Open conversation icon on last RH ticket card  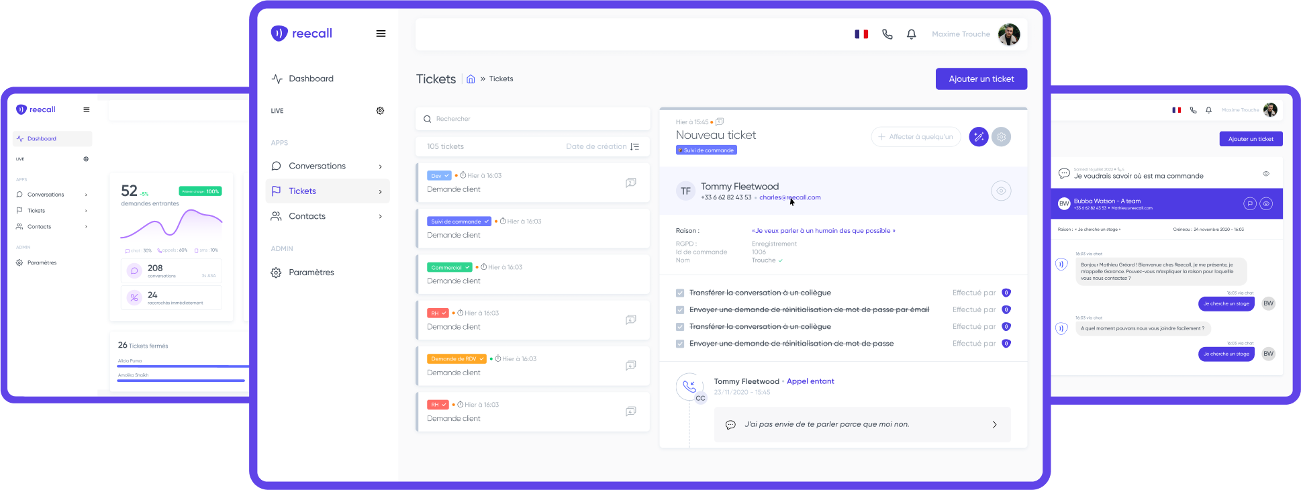[x=631, y=411]
